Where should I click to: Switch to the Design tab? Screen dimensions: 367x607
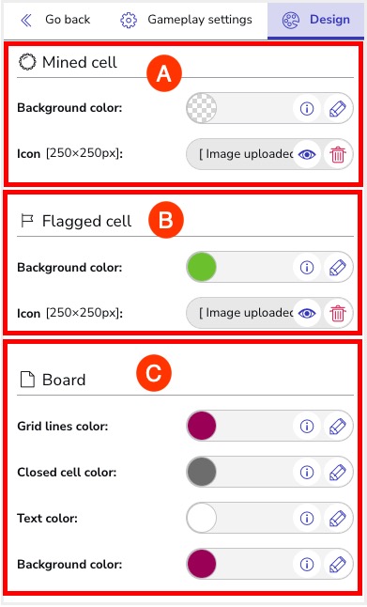(x=315, y=20)
